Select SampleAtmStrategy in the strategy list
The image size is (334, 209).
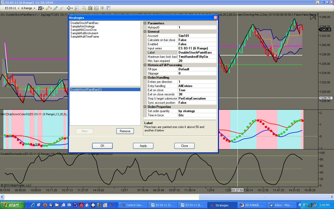pyautogui.click(x=82, y=26)
